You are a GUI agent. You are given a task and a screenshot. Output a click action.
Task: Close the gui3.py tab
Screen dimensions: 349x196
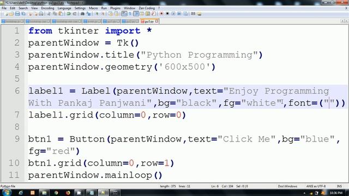tap(157, 21)
